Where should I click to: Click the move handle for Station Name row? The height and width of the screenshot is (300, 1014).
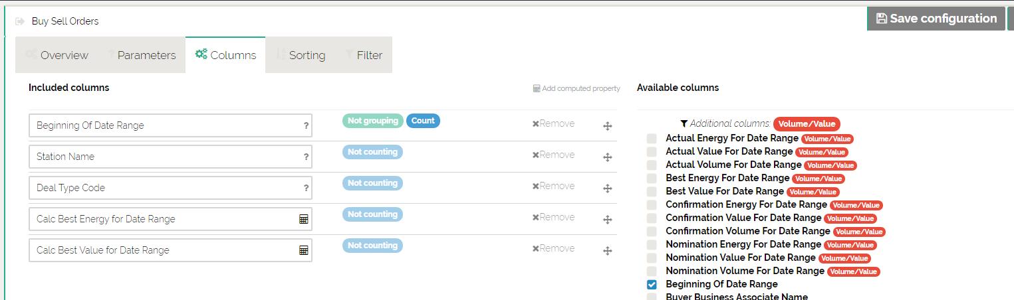click(607, 157)
